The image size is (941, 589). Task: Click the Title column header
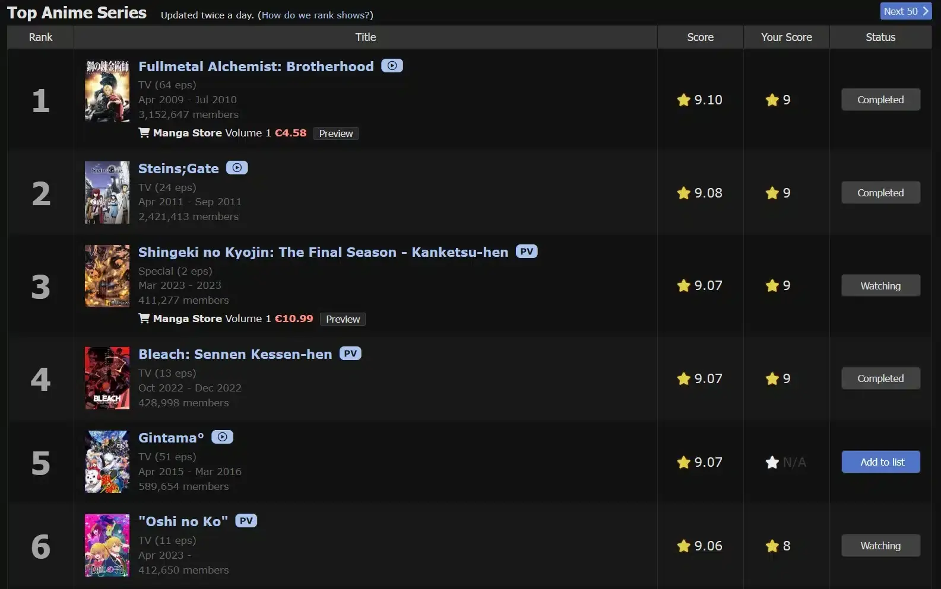click(366, 37)
